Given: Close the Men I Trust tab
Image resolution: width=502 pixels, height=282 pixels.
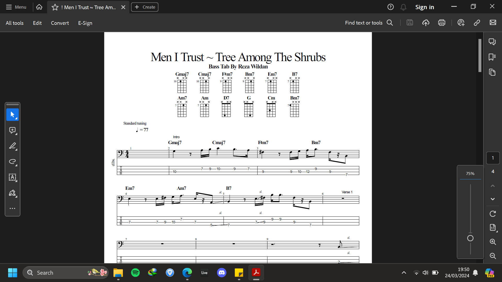Looking at the screenshot, I should [123, 7].
